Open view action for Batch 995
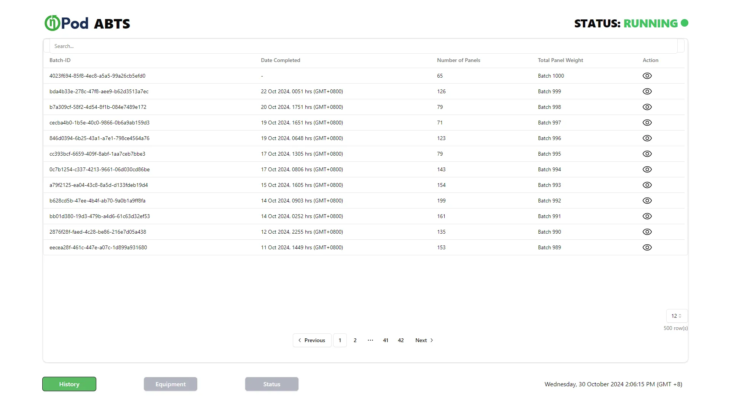Viewport: 731px width, 411px height. [x=647, y=154]
